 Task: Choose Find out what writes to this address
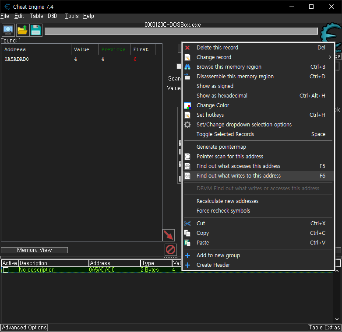coord(258,176)
